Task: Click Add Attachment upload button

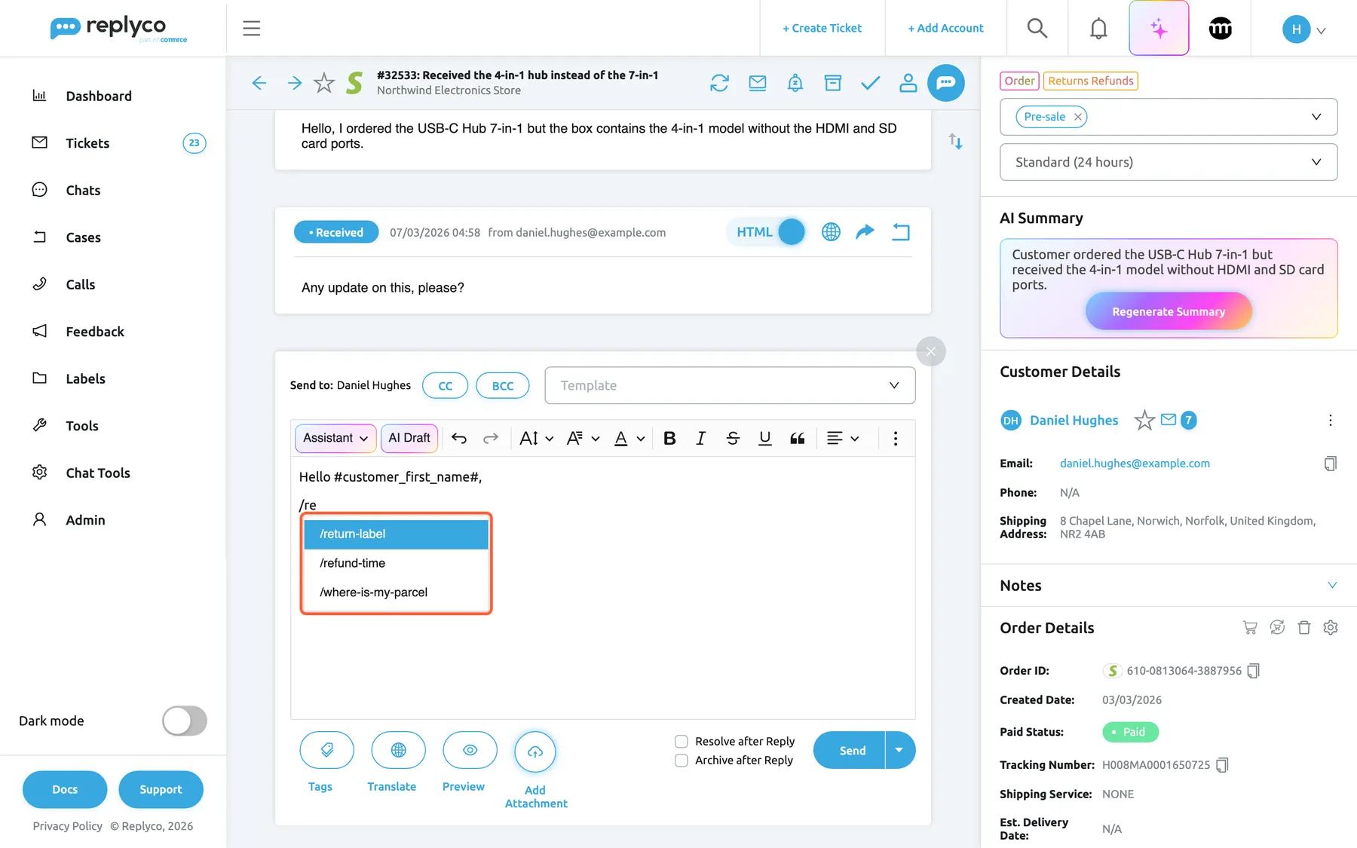Action: pos(535,752)
